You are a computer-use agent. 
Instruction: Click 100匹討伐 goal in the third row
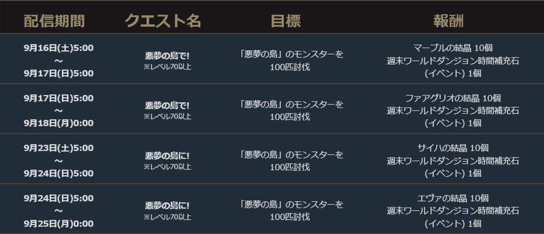[290, 167]
